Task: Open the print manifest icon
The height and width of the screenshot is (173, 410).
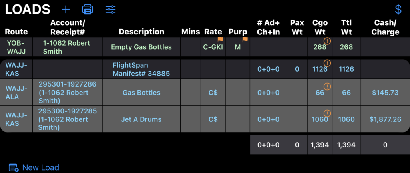Action: tap(88, 9)
